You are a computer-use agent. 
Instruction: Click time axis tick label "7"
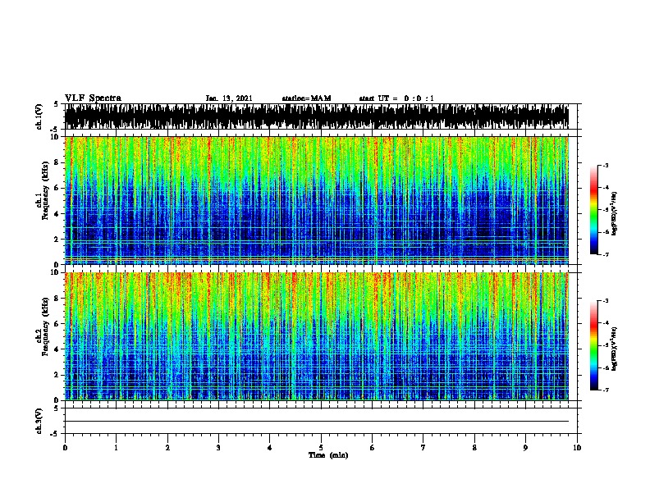point(423,448)
